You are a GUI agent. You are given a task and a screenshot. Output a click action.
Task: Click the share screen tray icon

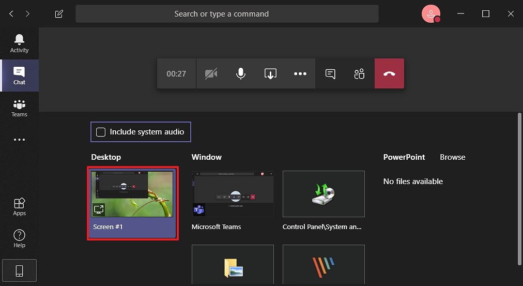[x=270, y=74]
